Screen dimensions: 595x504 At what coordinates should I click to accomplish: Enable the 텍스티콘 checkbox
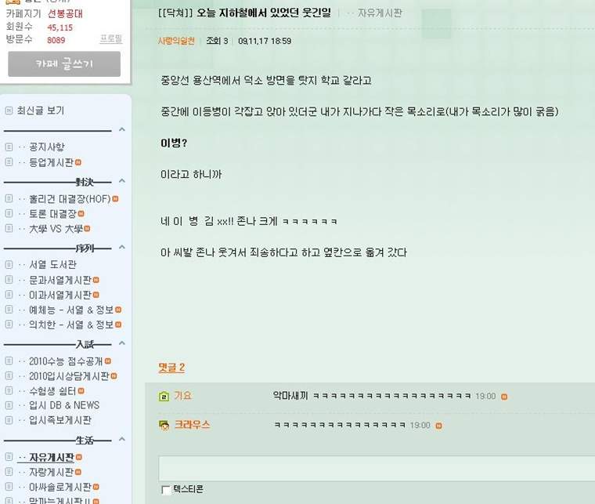(166, 490)
